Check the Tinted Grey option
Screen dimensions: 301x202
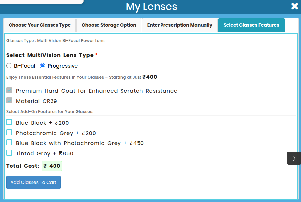pos(9,153)
